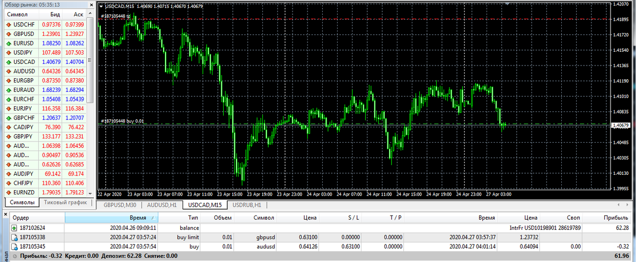The width and height of the screenshot is (636, 262).
Task: Click the down-arrow icon beside USDCHF
Action: pyautogui.click(x=8, y=25)
